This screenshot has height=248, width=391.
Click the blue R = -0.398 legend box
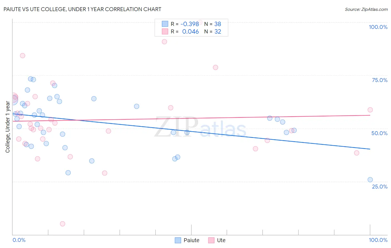(x=165, y=24)
